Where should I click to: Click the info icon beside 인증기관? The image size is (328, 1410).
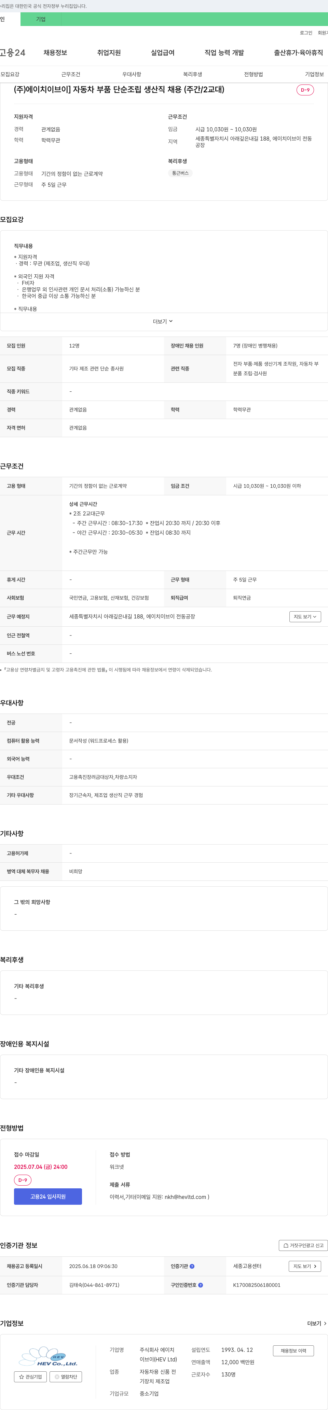click(192, 1266)
